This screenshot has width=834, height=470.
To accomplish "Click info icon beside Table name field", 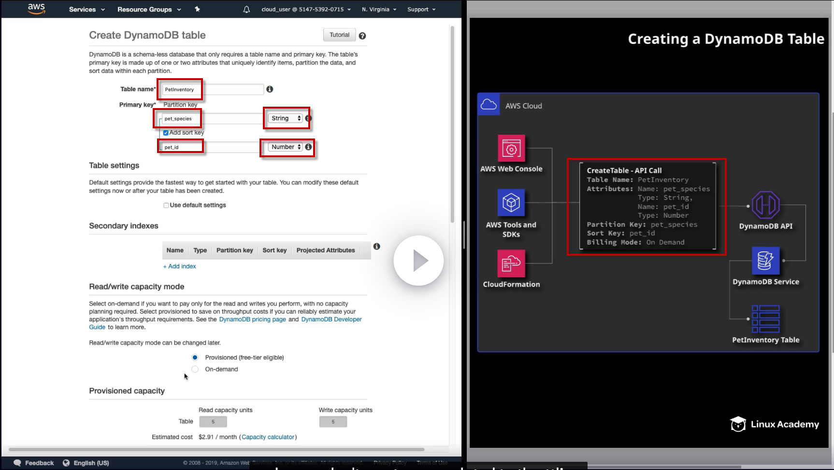I will [x=270, y=89].
